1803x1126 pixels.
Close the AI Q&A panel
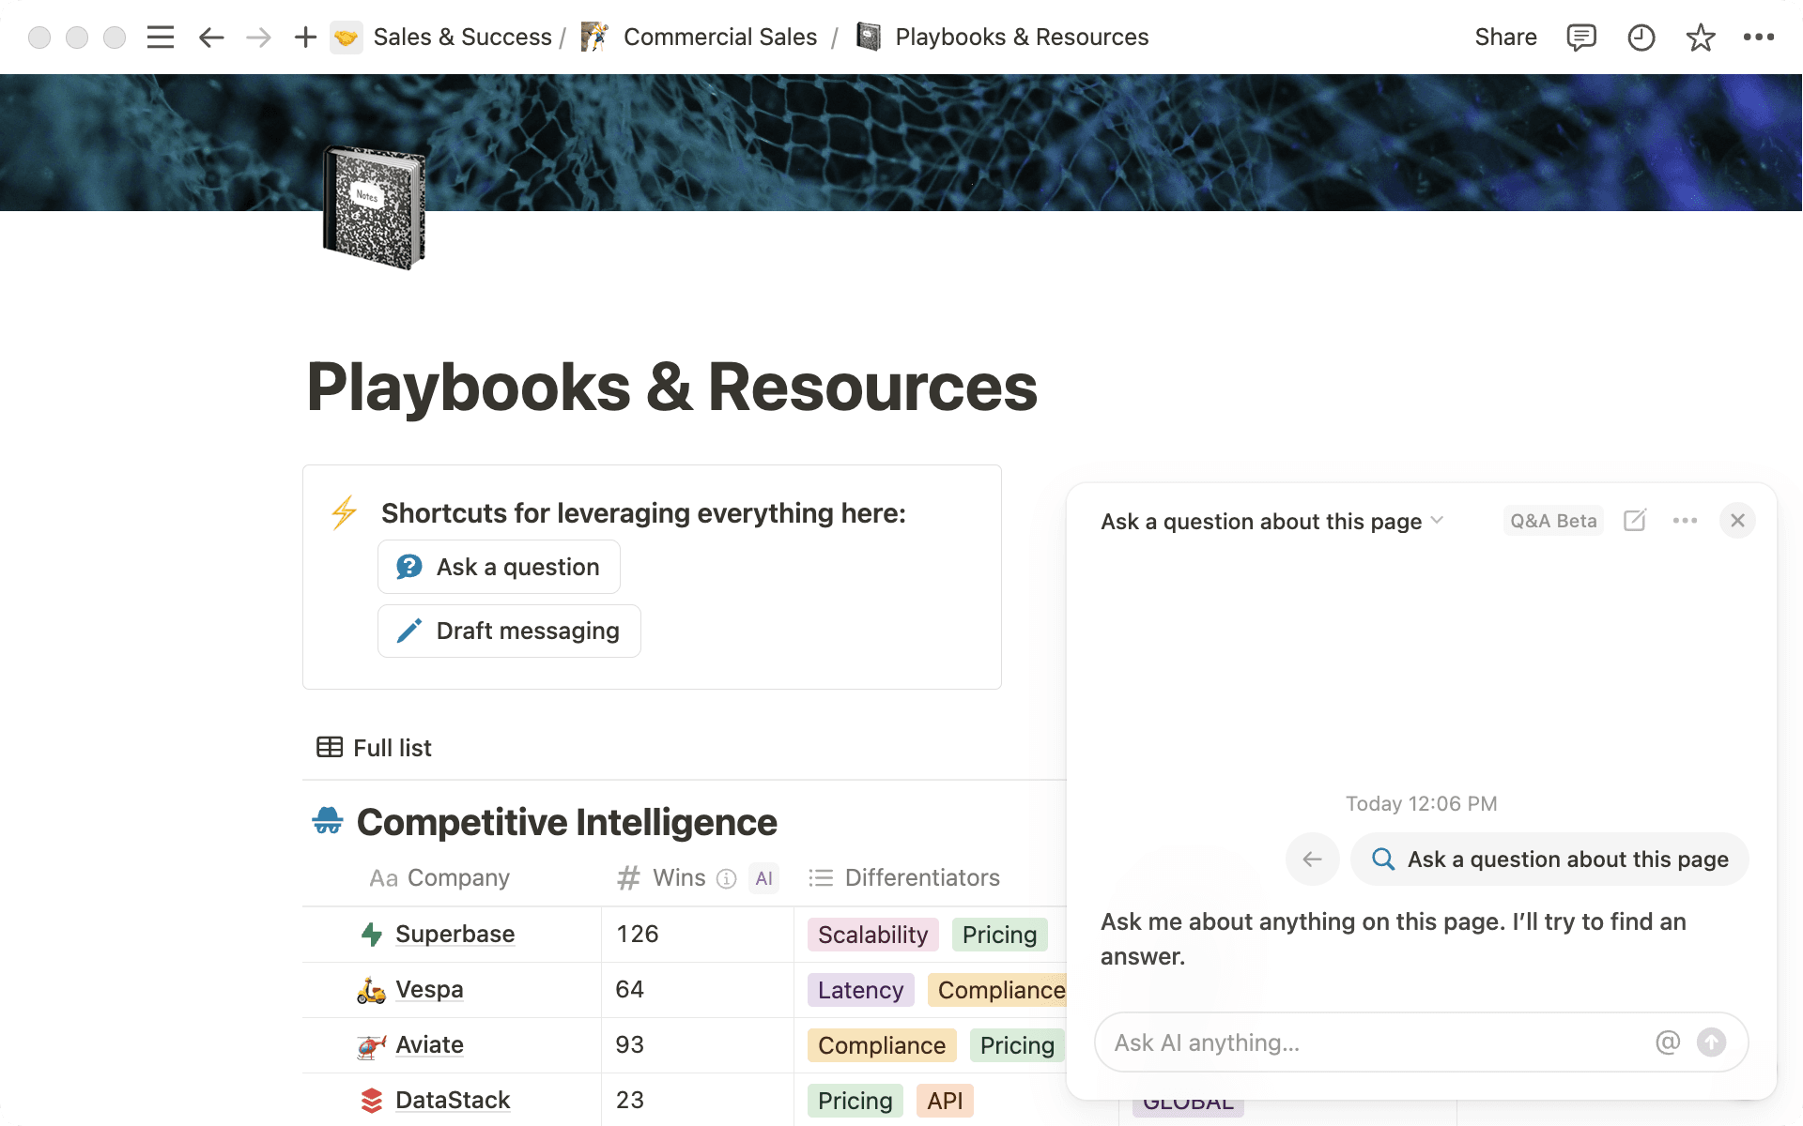tap(1737, 521)
